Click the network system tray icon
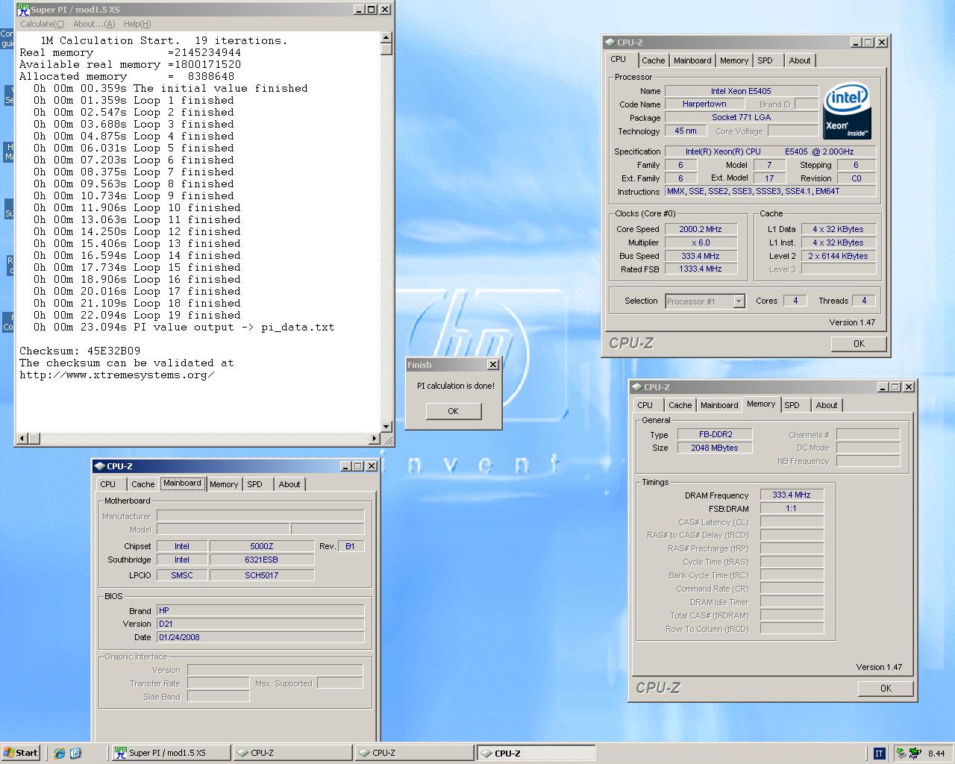 (901, 754)
